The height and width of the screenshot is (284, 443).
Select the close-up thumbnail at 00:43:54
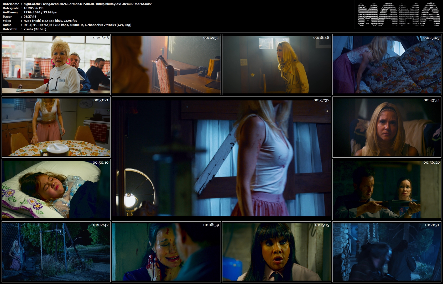click(387, 127)
